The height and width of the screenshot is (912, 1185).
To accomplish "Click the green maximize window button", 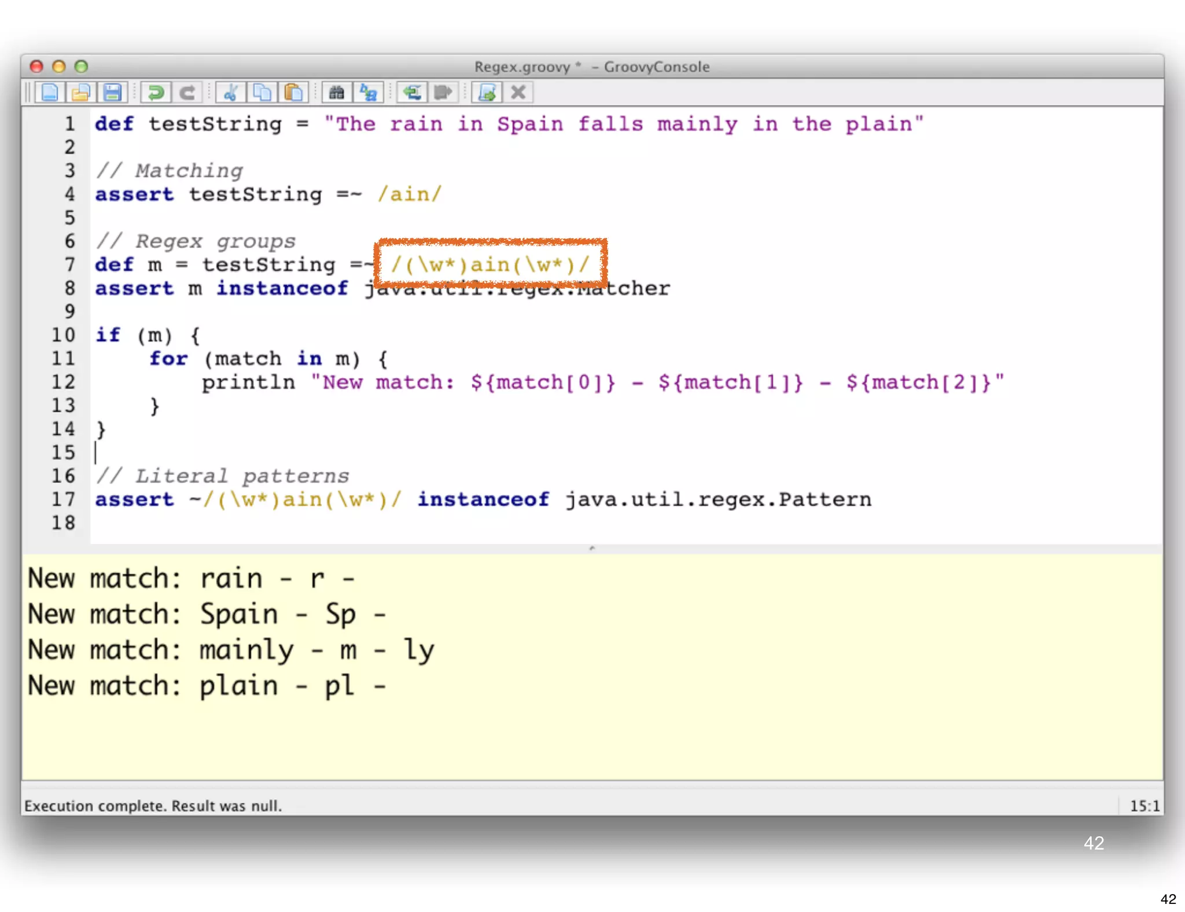I will pos(82,67).
